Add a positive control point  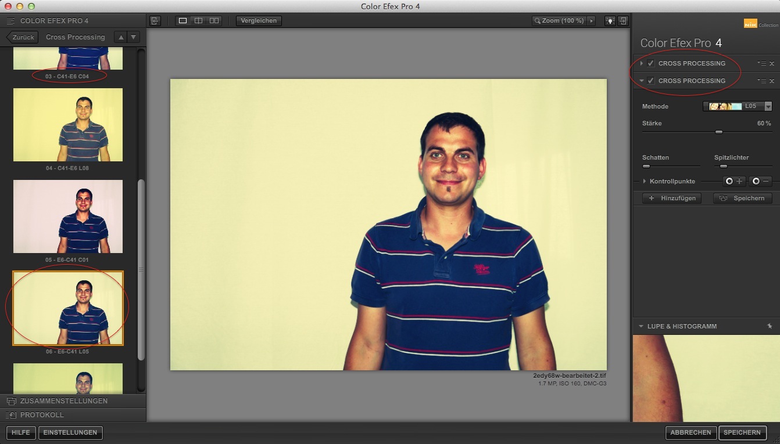(x=734, y=181)
